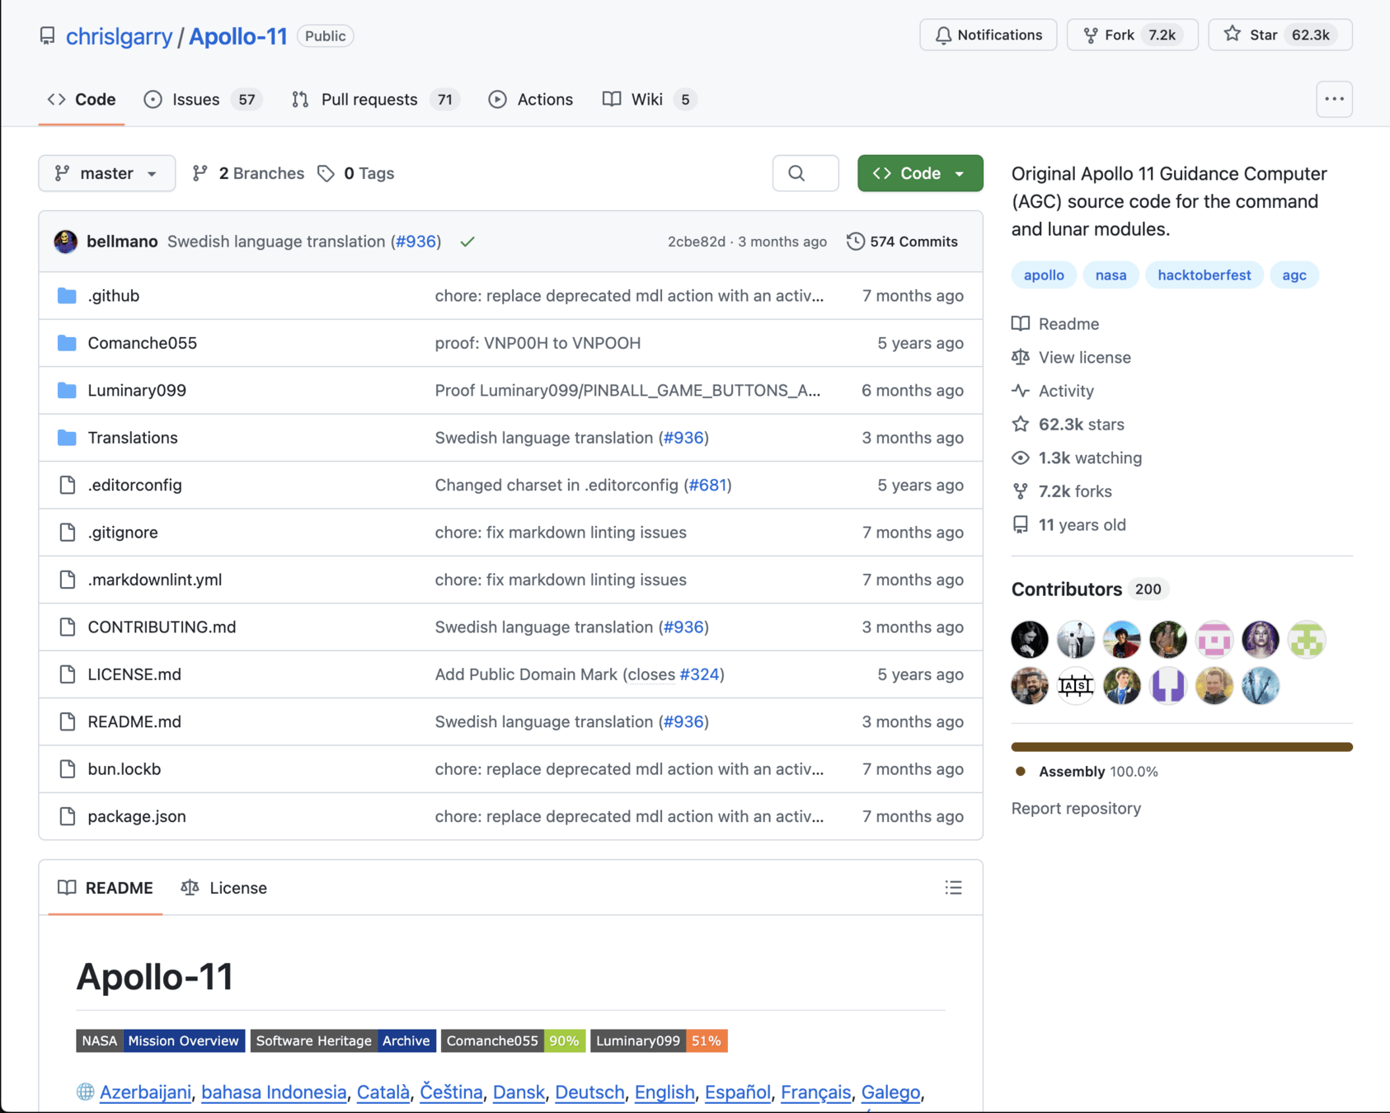The image size is (1390, 1113).
Task: Click the NASA Mission Overview badge
Action: pyautogui.click(x=161, y=1041)
